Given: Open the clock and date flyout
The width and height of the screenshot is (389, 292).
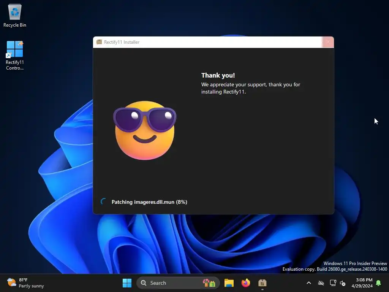Looking at the screenshot, I should click(x=362, y=283).
